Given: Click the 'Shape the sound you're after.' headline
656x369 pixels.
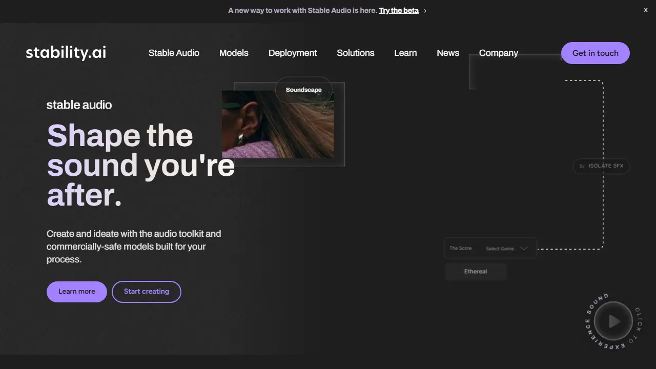Looking at the screenshot, I should pos(140,166).
